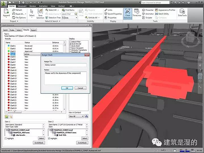Enable the Auto Zoom checkbox

[x=70, y=46]
